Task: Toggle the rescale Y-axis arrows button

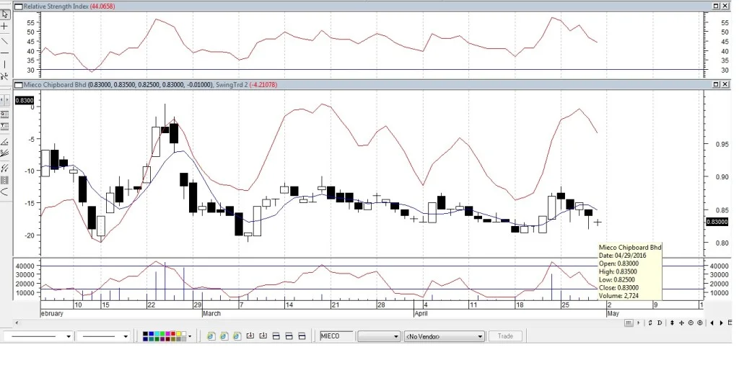Action: [672, 323]
